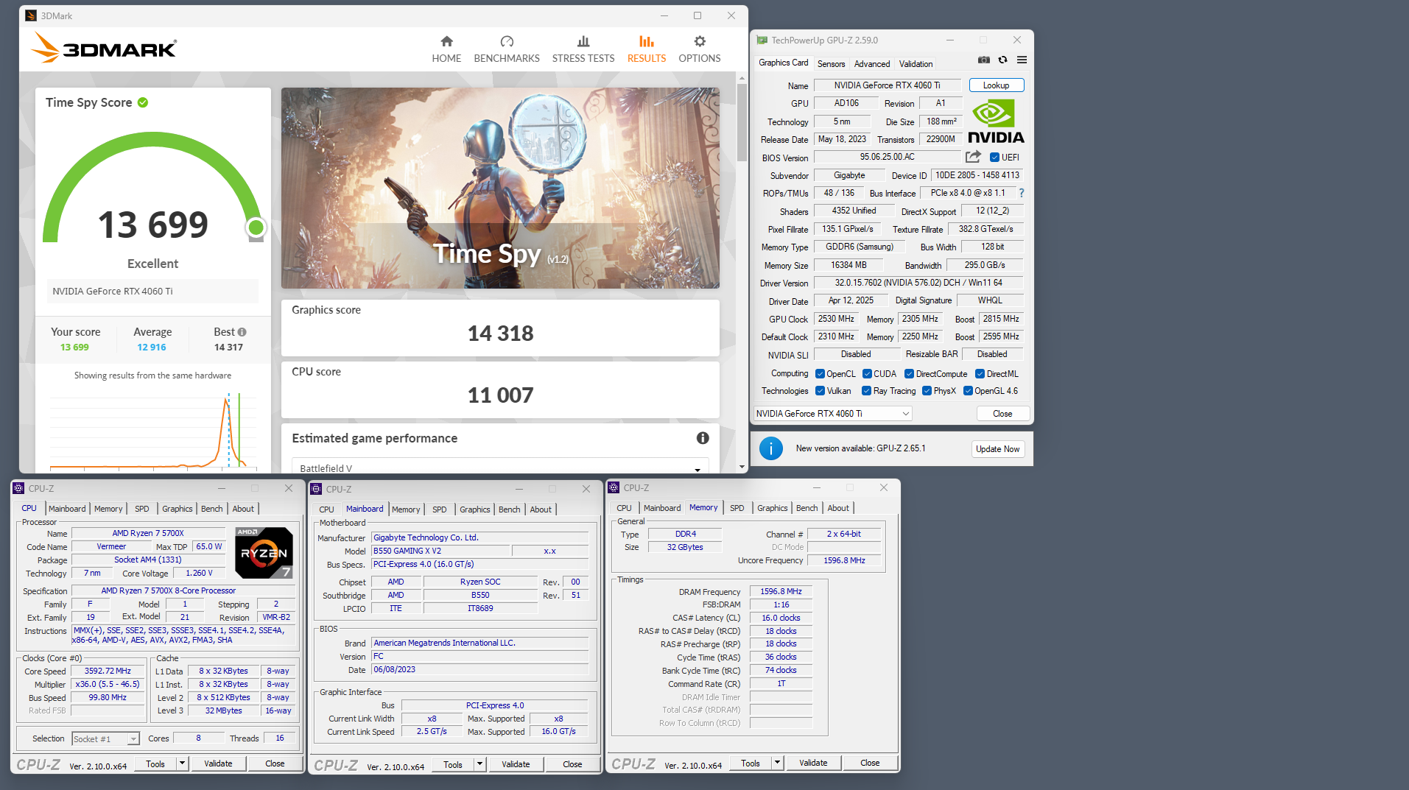The height and width of the screenshot is (790, 1409).
Task: Open the info icon for Estimated game performance
Action: pos(703,438)
